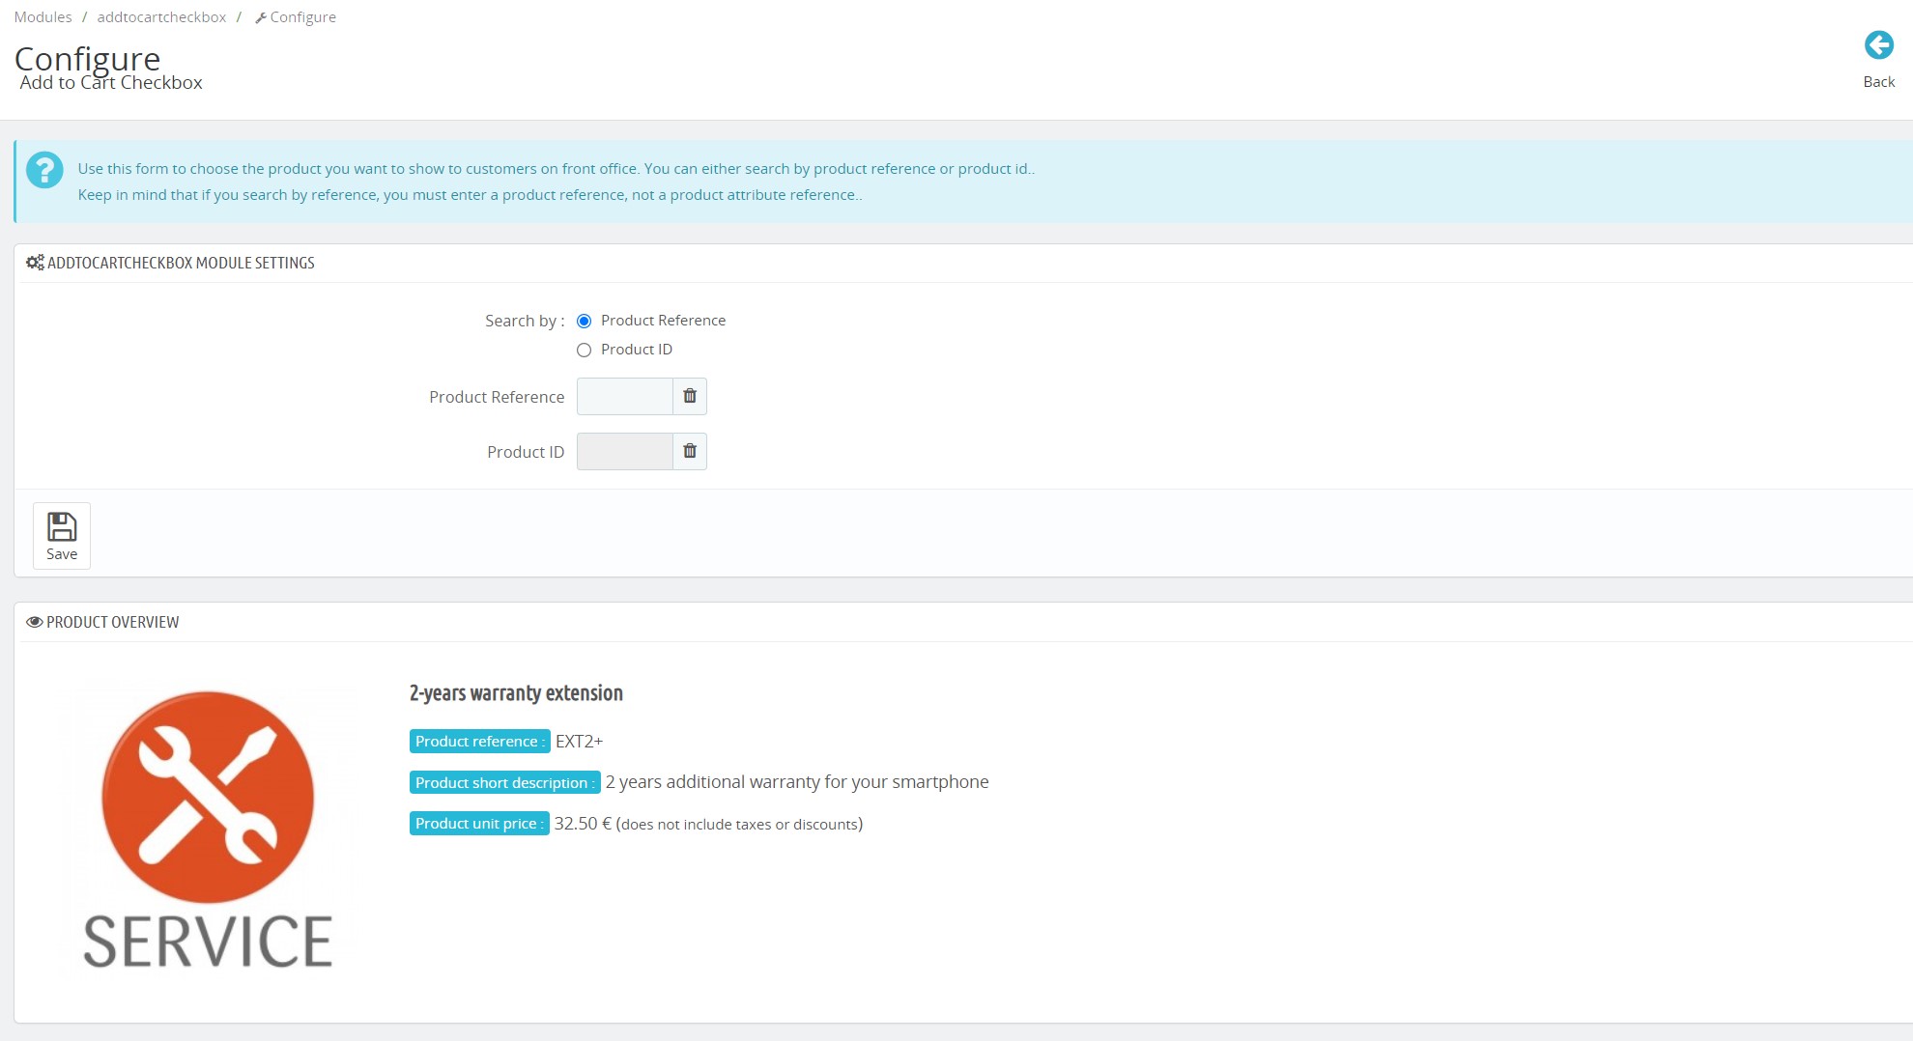Click the Service product image thumbnail

point(208,830)
